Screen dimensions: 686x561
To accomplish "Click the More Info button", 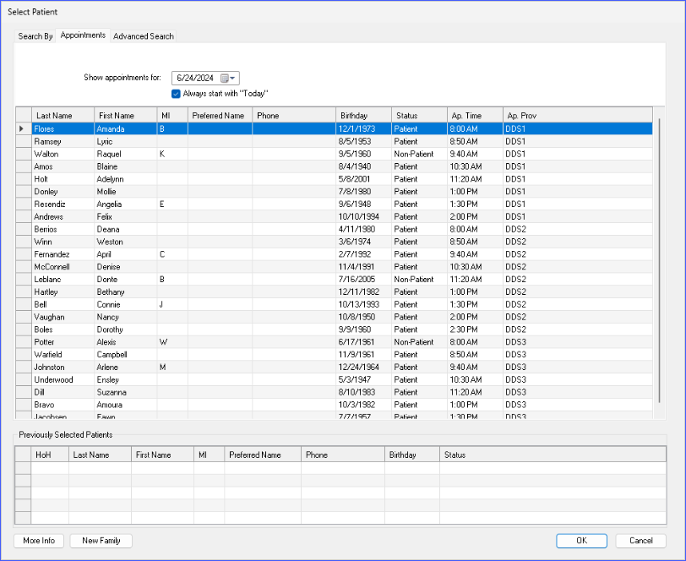I will pos(39,541).
